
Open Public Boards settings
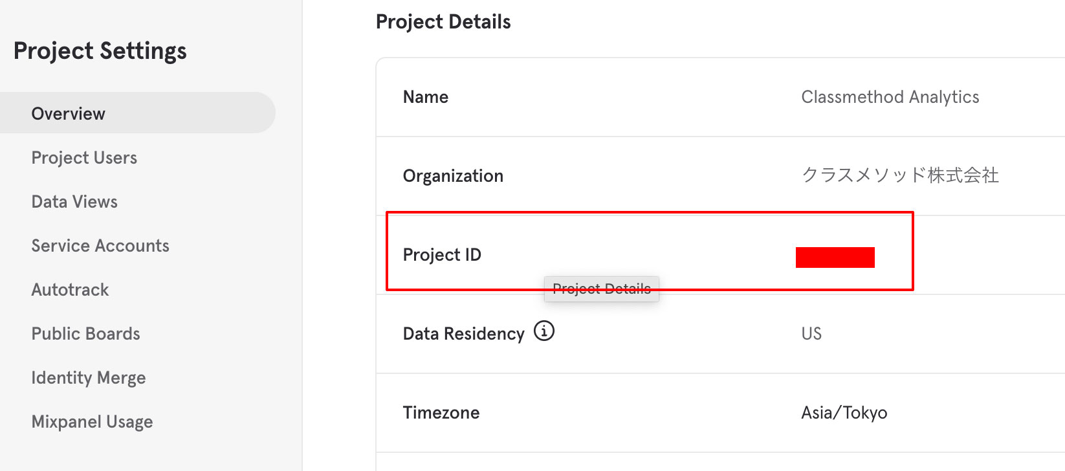(85, 333)
